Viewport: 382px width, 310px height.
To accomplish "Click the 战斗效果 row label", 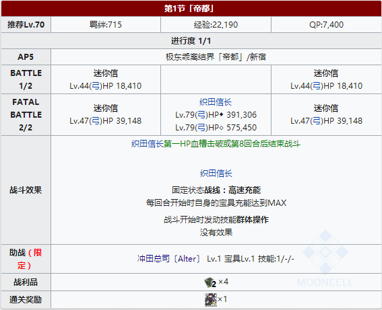I will click(x=26, y=190).
